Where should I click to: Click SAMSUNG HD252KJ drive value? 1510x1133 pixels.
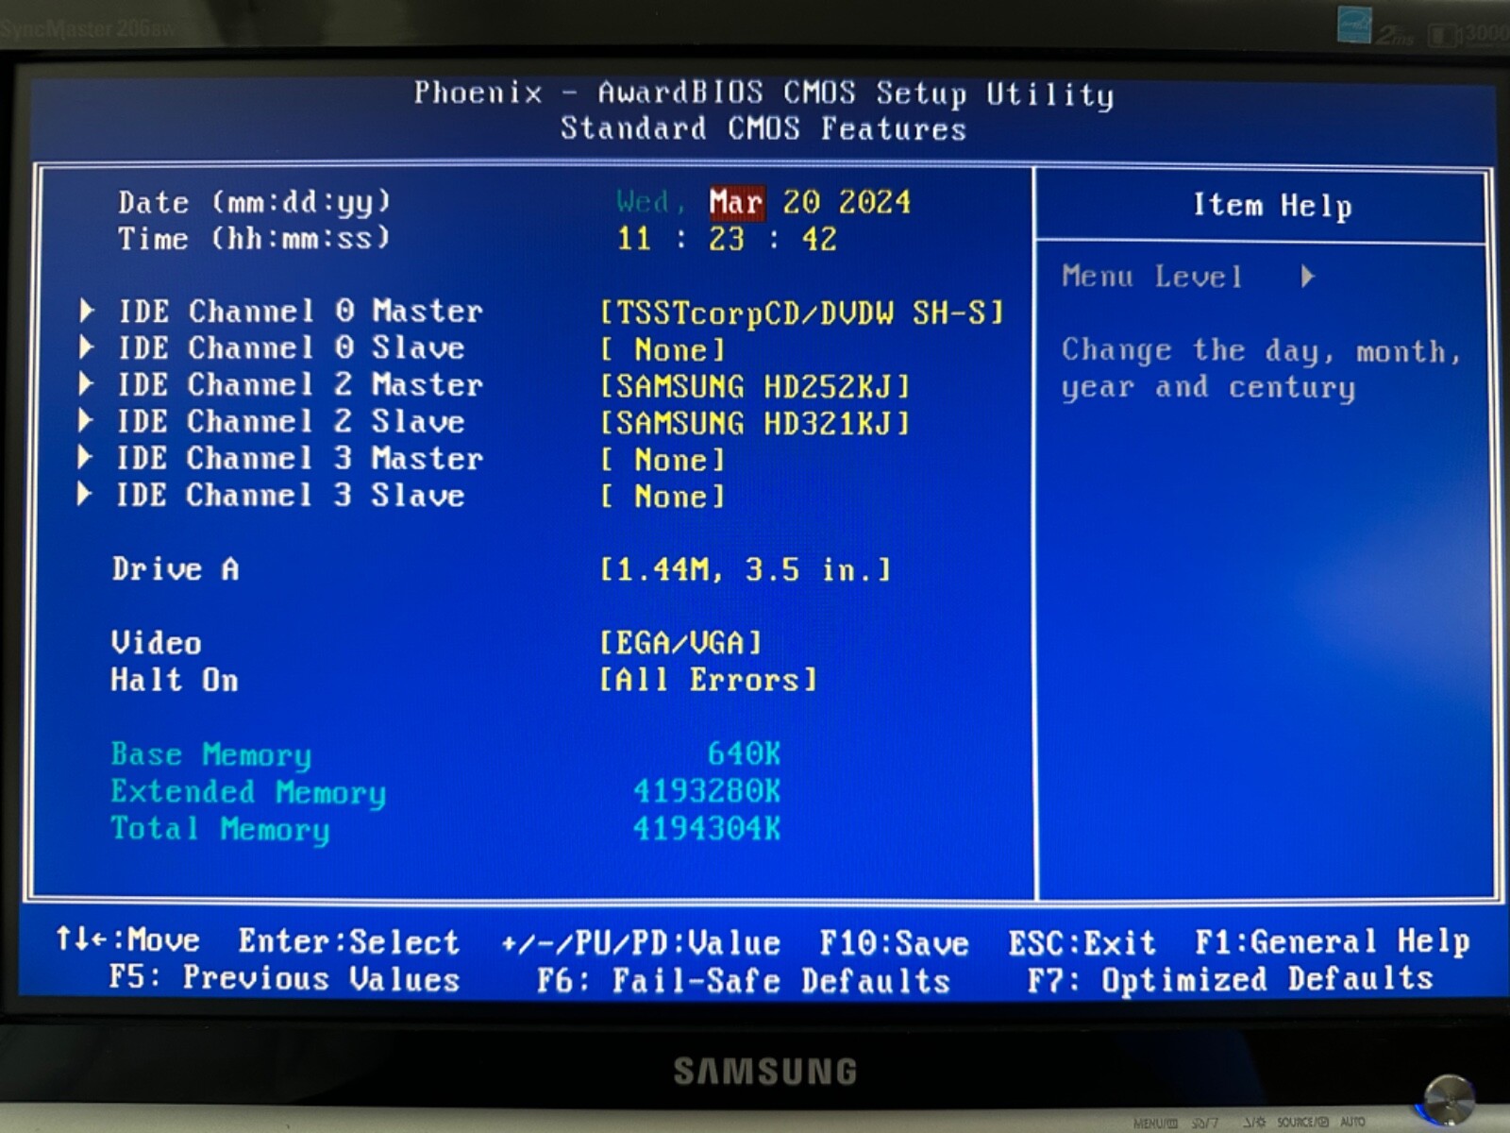click(756, 386)
